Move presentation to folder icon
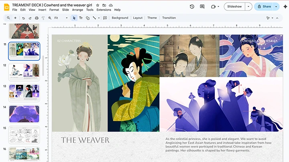This screenshot has width=289, height=162. [104, 5]
